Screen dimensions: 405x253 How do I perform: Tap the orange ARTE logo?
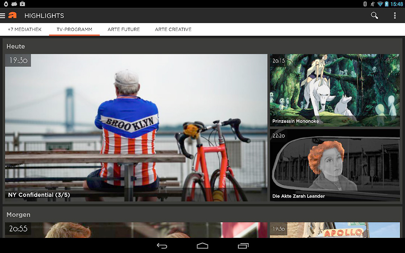tap(13, 16)
